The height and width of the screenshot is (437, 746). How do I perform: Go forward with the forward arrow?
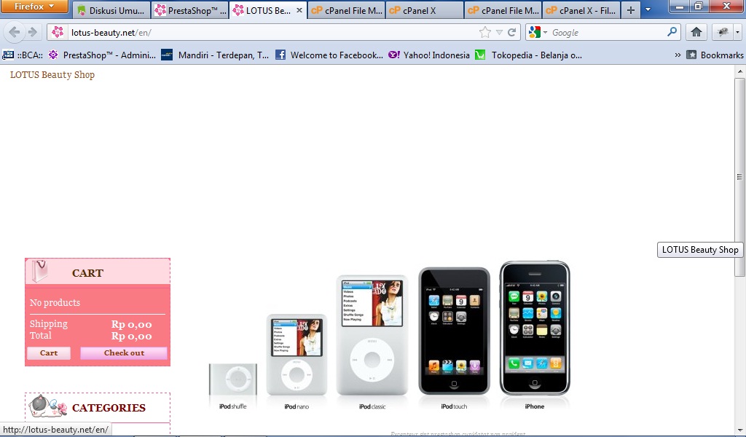[x=32, y=32]
